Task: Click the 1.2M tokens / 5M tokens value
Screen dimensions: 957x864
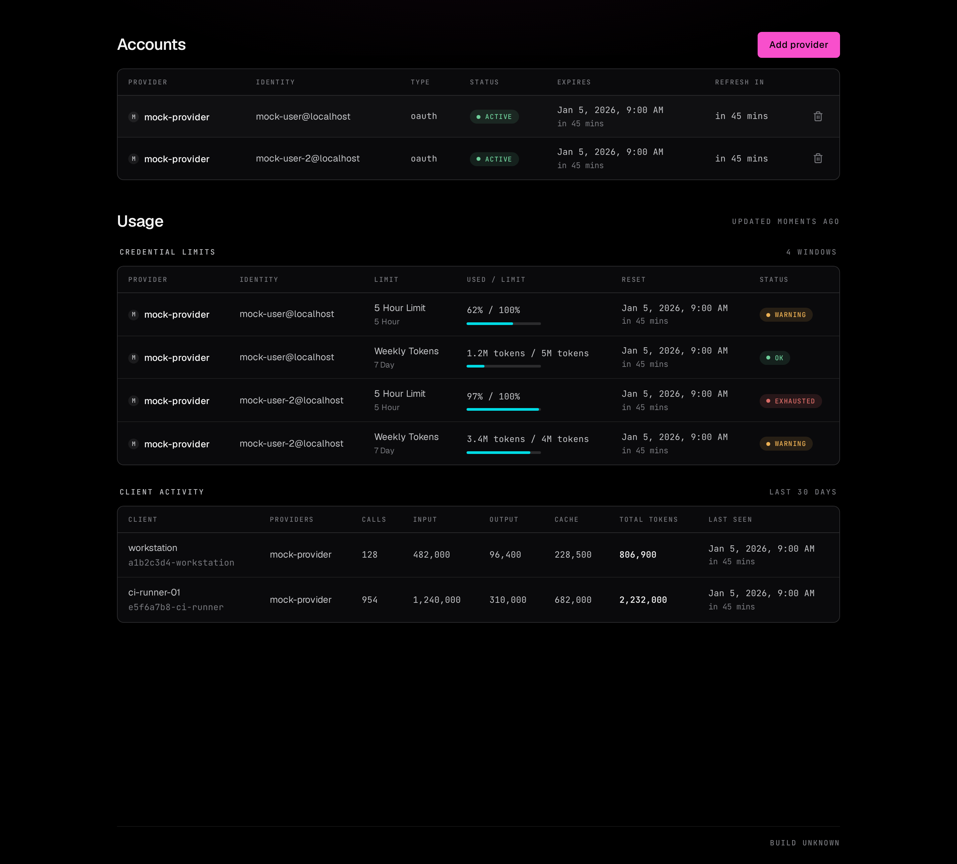Action: point(527,353)
